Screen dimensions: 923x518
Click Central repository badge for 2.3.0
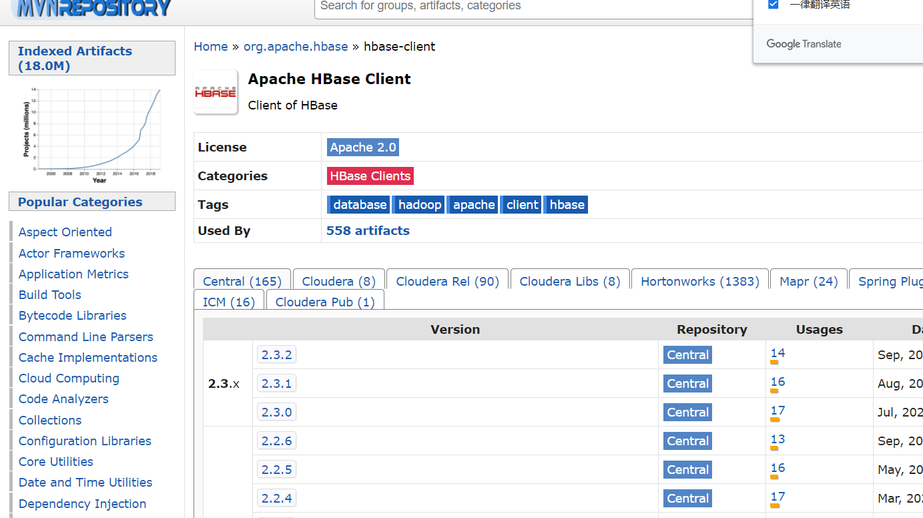[687, 413]
